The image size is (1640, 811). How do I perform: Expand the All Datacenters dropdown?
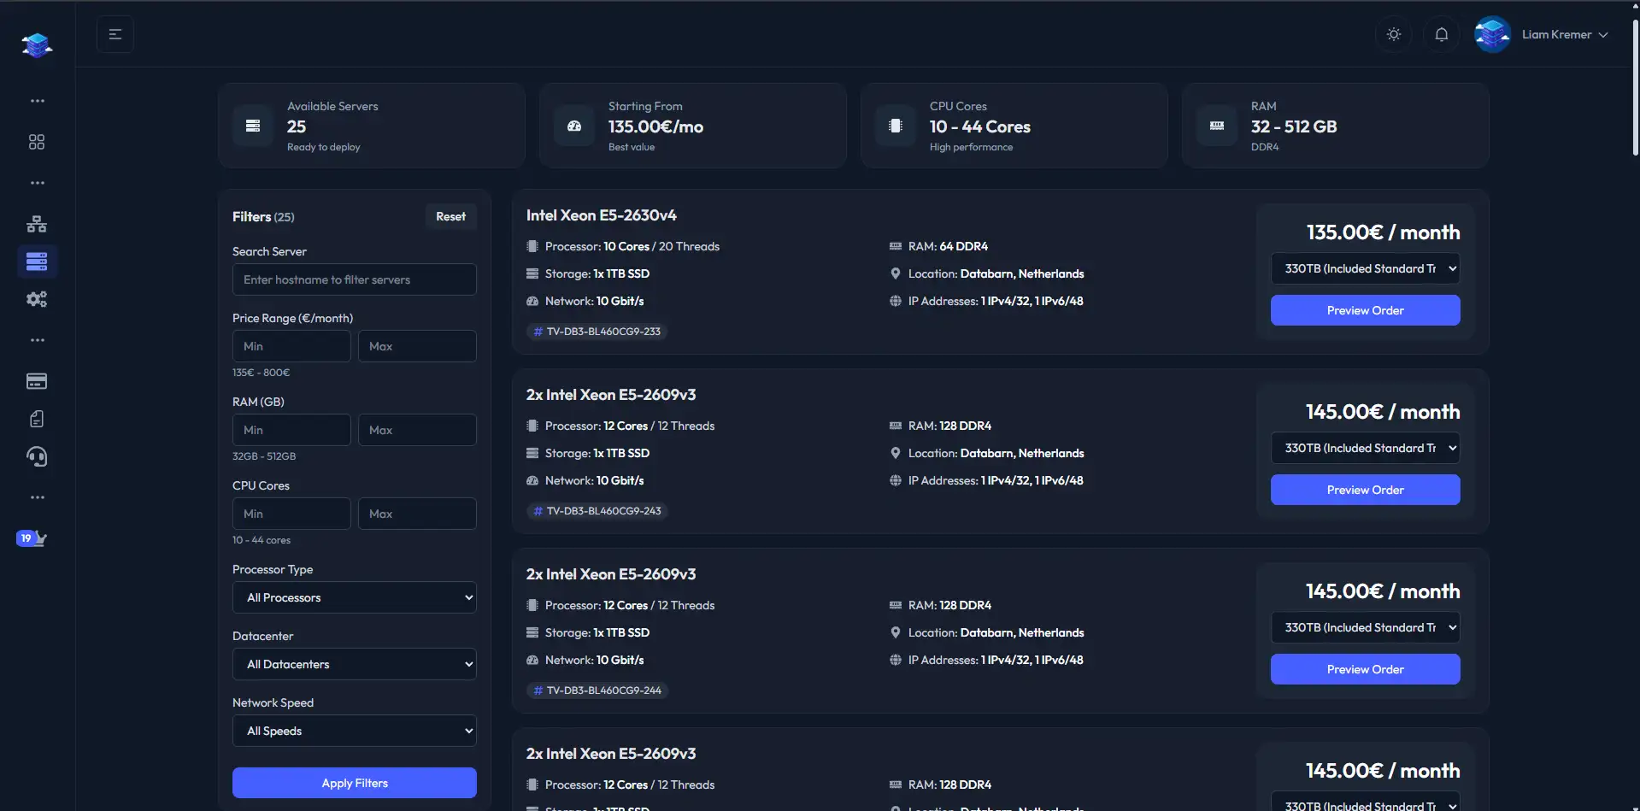(x=354, y=663)
